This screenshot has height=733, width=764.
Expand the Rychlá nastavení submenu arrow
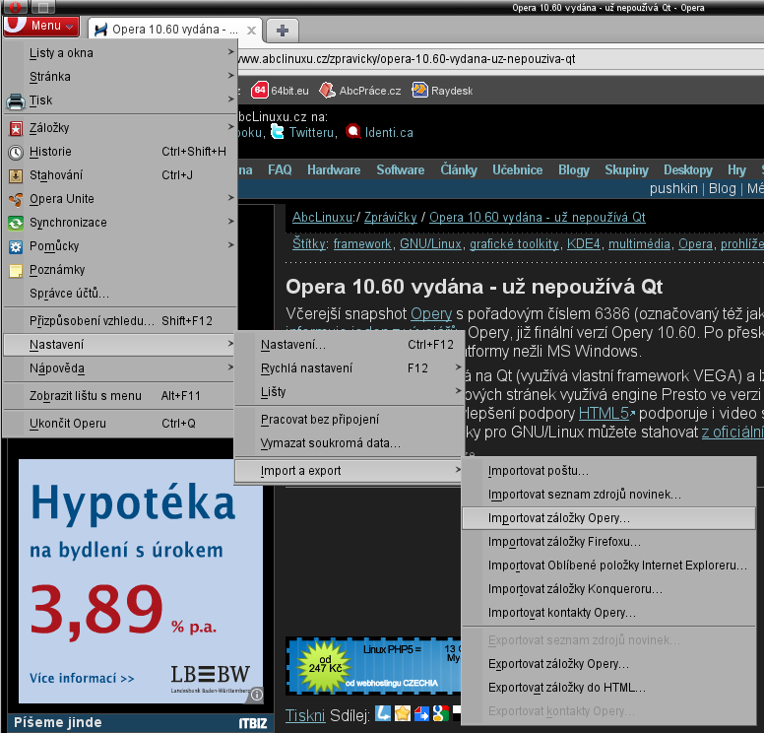(458, 366)
